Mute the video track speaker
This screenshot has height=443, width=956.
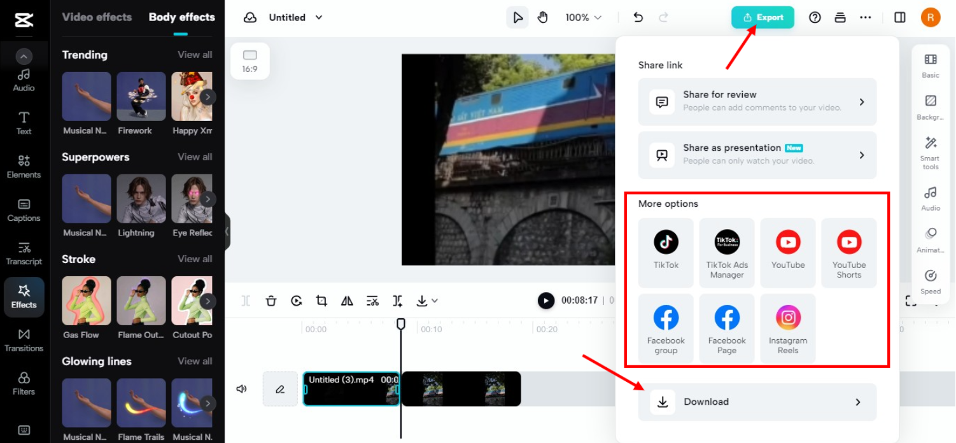coord(241,389)
